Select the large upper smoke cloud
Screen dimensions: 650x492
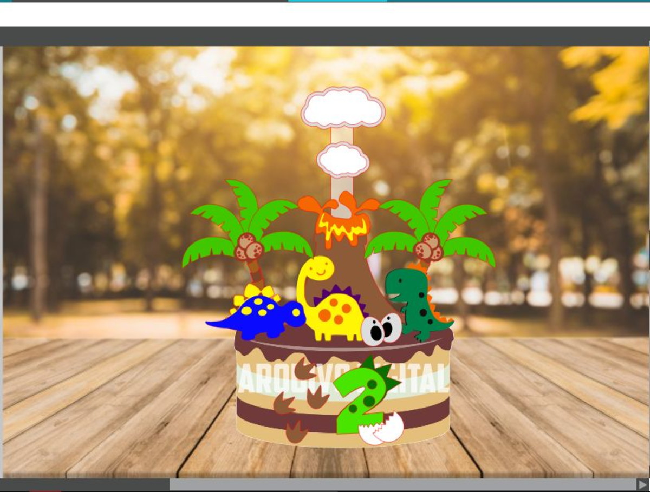point(343,108)
